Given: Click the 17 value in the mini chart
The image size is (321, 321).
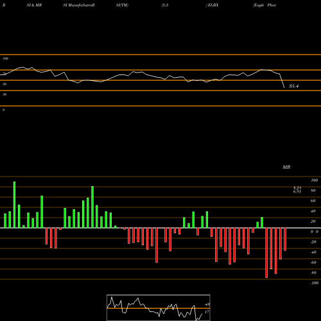Looking at the screenshot, I should 207,312.
